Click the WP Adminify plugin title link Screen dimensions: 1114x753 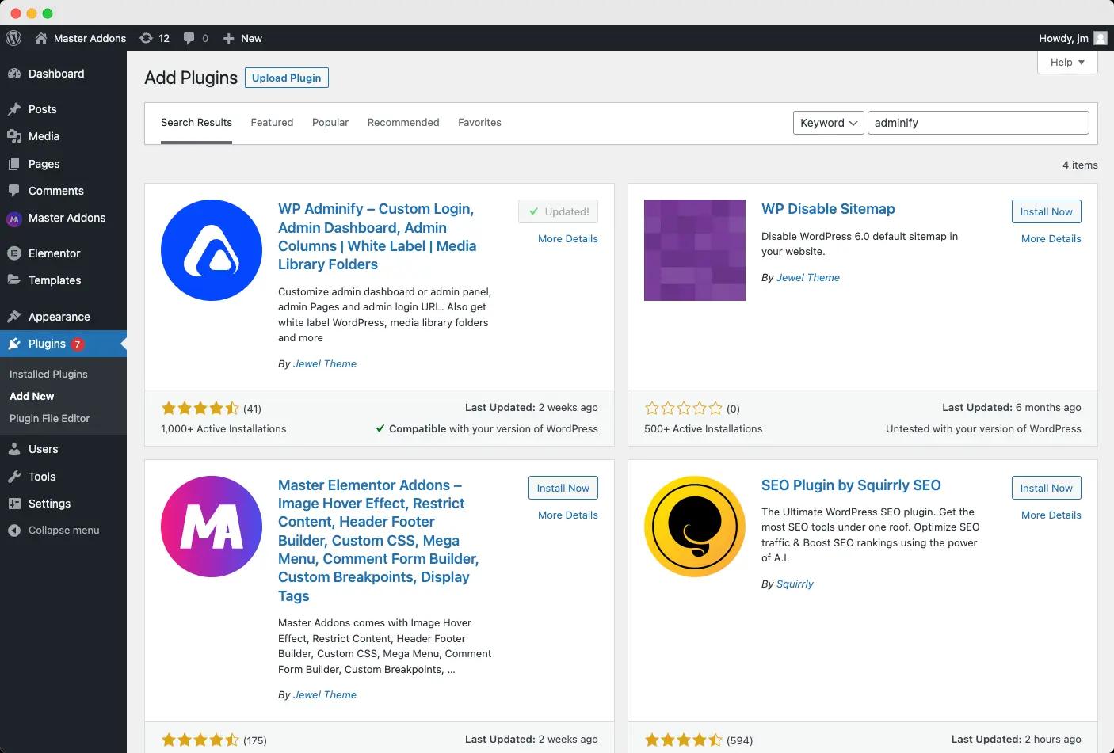[377, 237]
